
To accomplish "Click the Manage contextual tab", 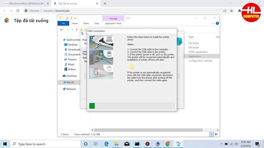I will click(x=113, y=18).
